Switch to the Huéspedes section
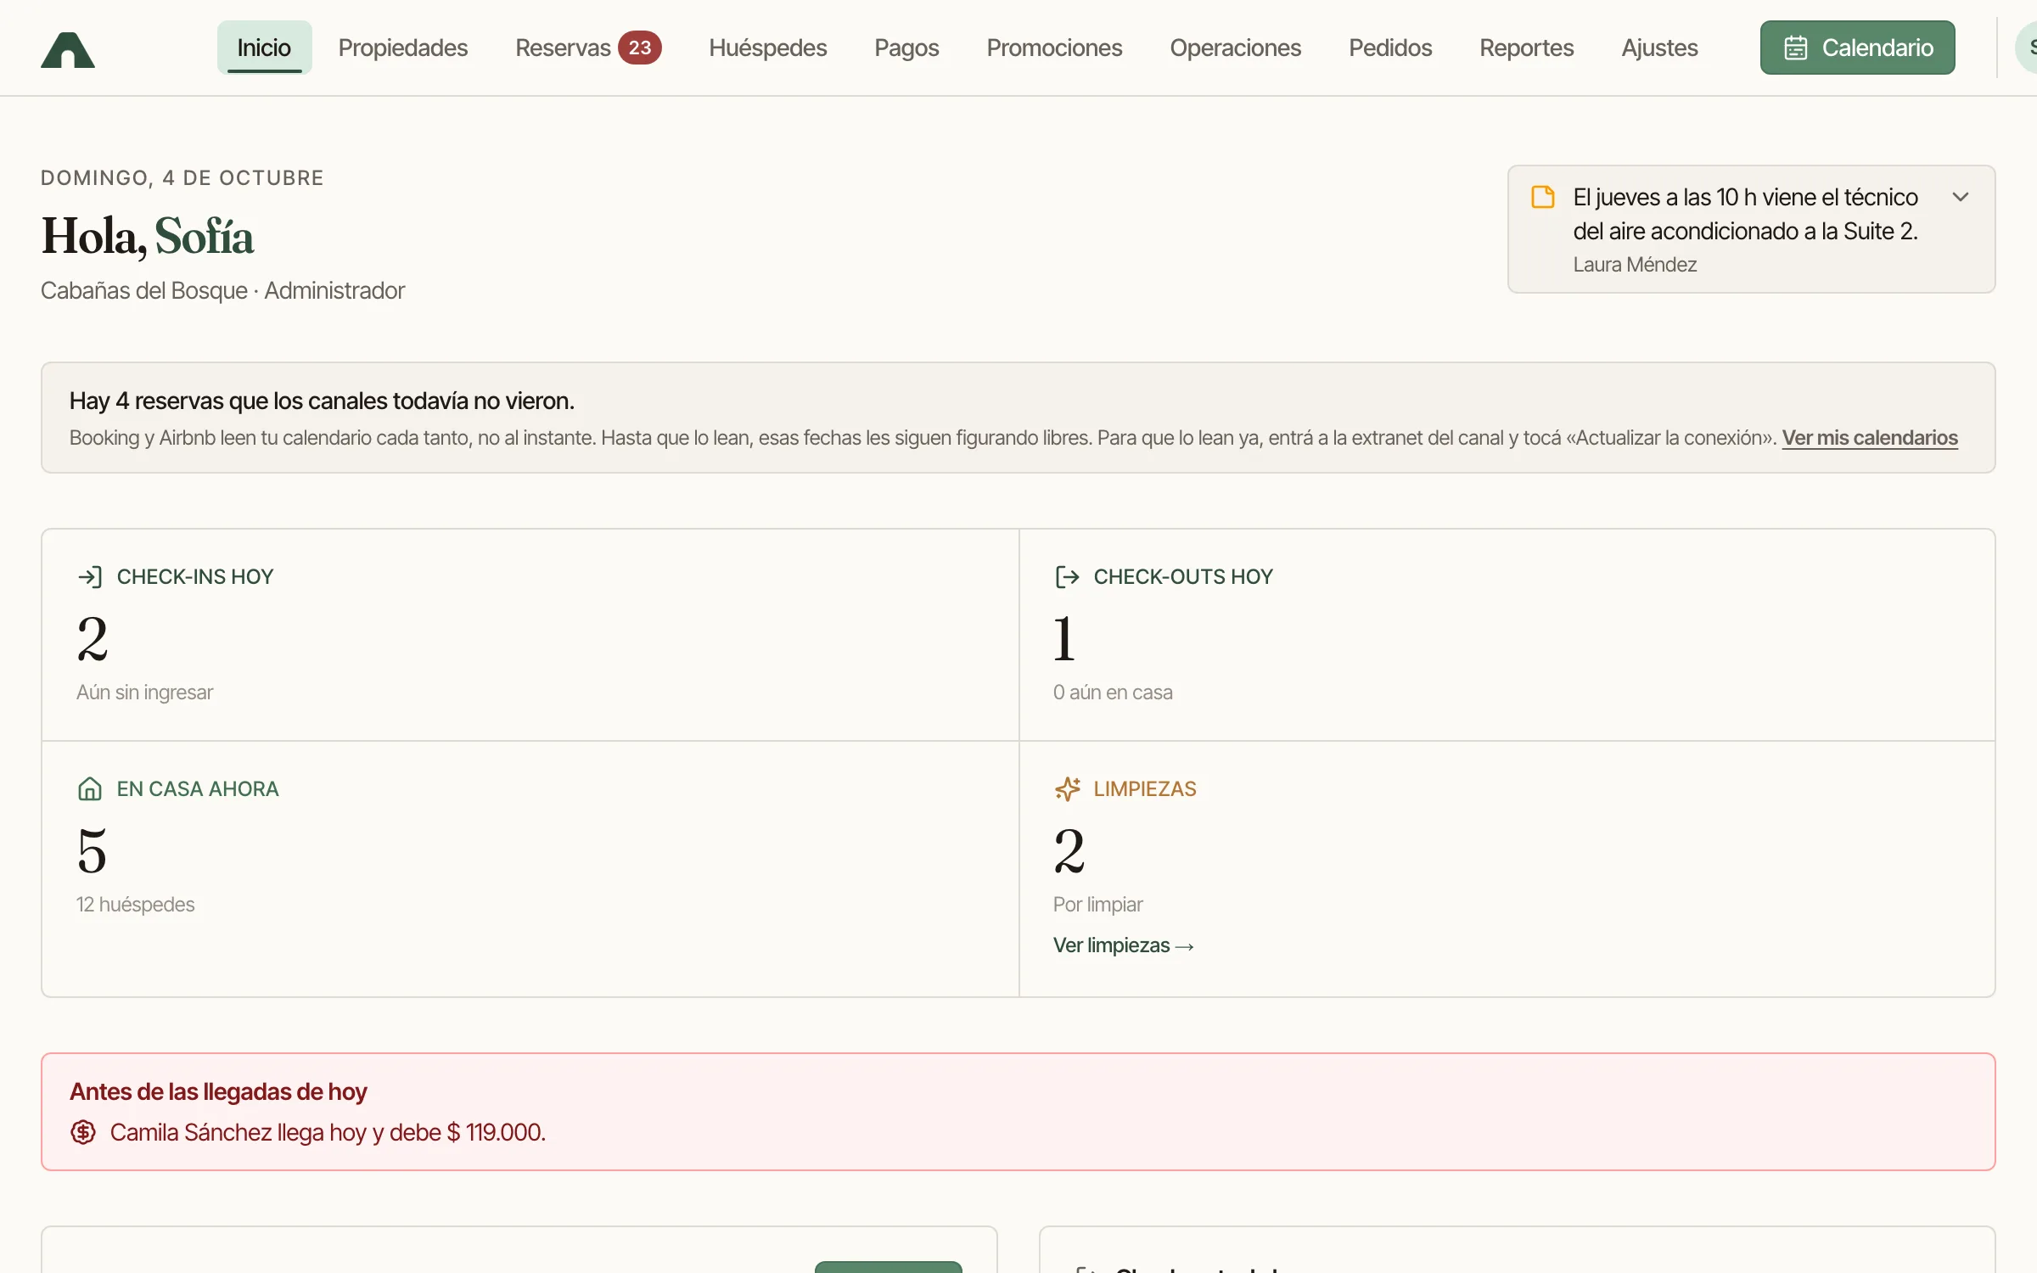Image resolution: width=2037 pixels, height=1273 pixels. click(767, 48)
